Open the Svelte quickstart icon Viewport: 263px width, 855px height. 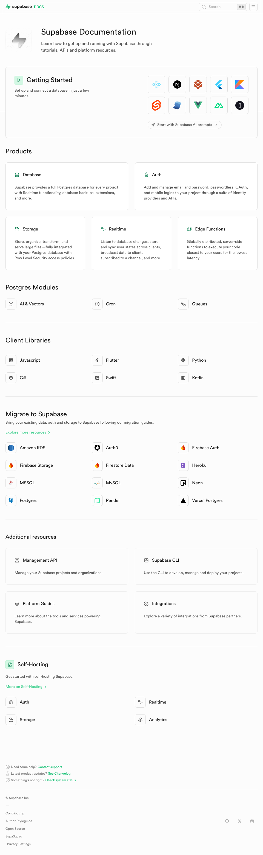tap(156, 106)
